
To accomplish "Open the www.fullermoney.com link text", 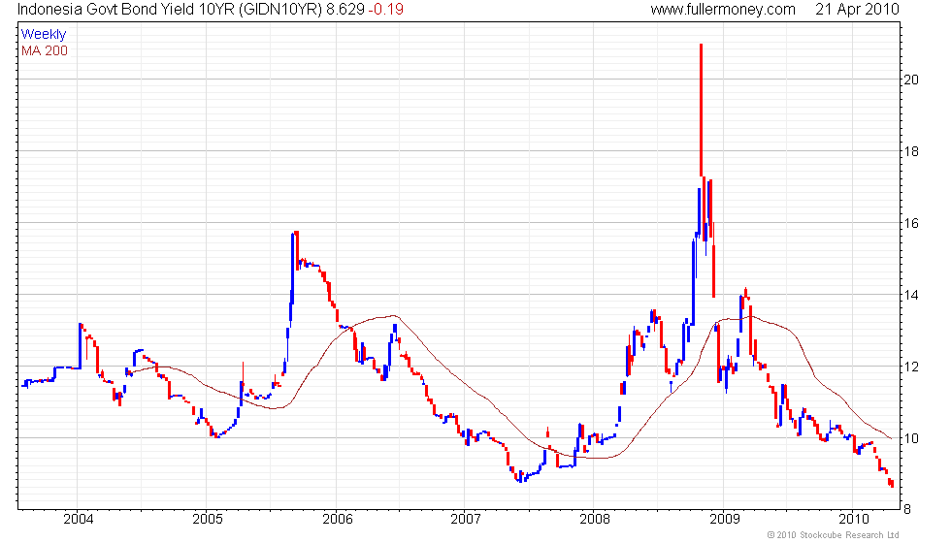I will pyautogui.click(x=722, y=10).
